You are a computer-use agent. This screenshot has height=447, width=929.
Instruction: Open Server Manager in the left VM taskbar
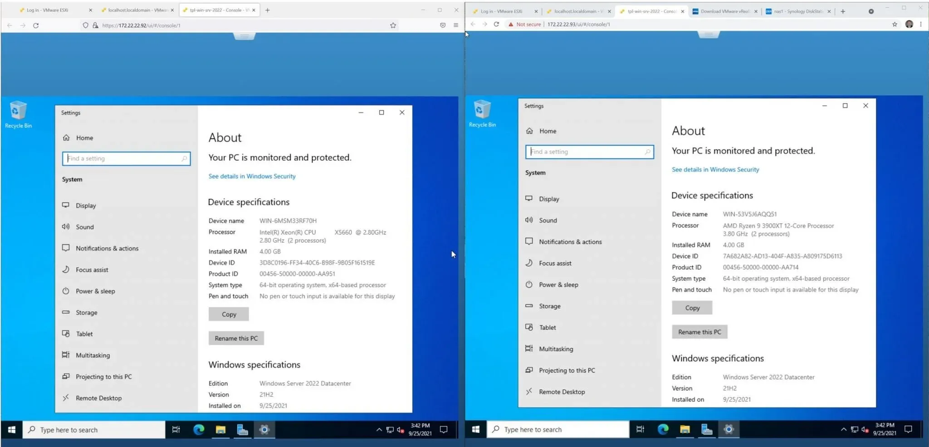(243, 429)
